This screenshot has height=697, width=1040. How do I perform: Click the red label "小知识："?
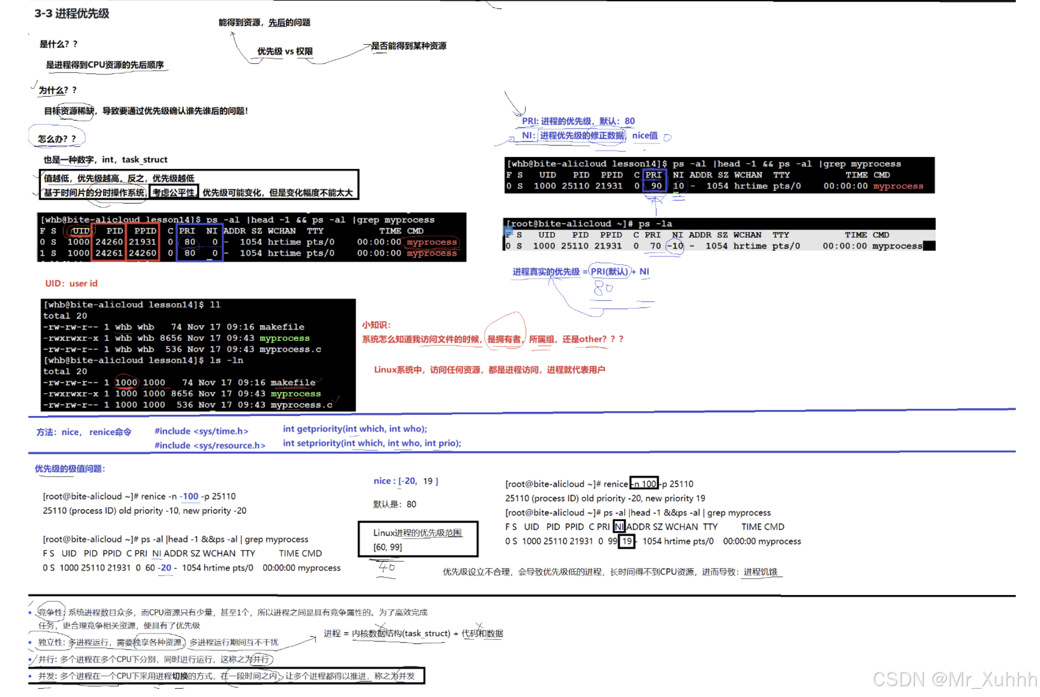click(376, 325)
